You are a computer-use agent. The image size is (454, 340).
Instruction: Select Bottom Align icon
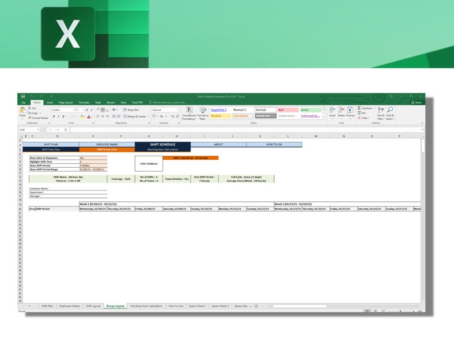(107, 110)
